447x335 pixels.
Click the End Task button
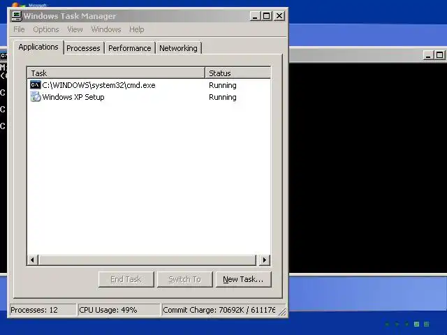[126, 279]
